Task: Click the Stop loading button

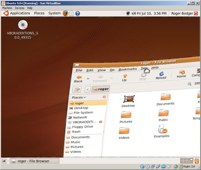Action: [x=143, y=77]
